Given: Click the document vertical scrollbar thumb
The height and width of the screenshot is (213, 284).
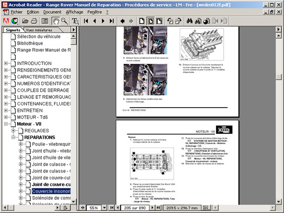Looking at the screenshot, I should tap(279, 77).
